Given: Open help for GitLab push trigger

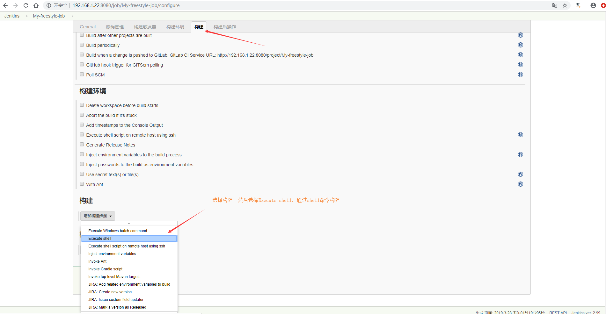Looking at the screenshot, I should tap(521, 55).
